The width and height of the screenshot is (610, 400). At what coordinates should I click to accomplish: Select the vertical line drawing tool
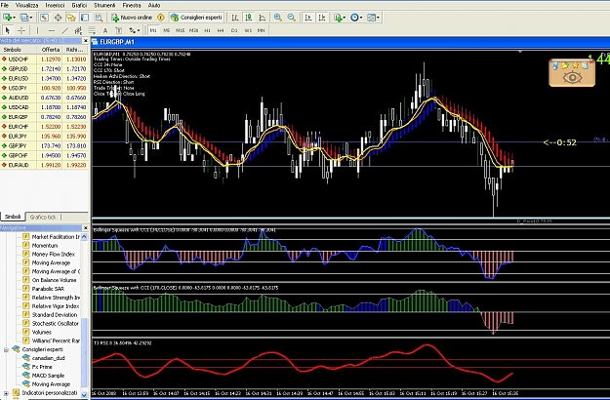click(x=37, y=30)
